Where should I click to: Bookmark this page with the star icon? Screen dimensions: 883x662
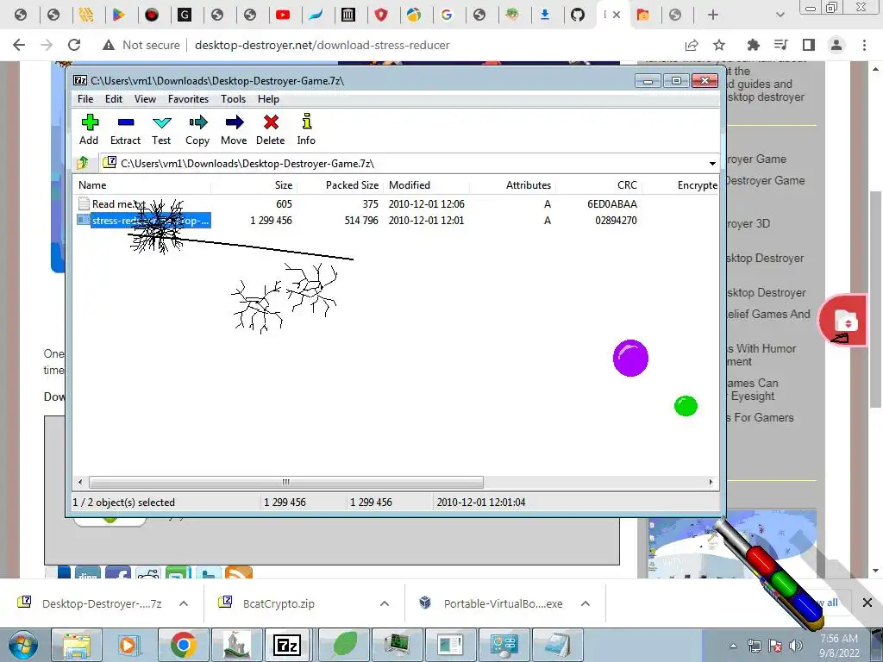click(719, 45)
